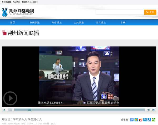This screenshot has height=125, width=158.
Task: Seek within the video progress bar
Action: [79, 110]
